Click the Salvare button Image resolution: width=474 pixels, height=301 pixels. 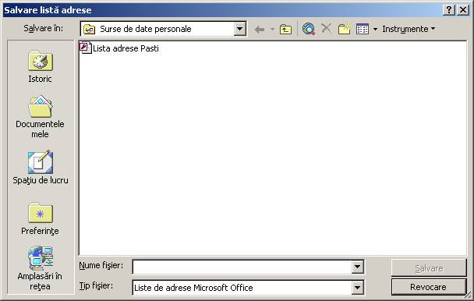click(x=428, y=267)
